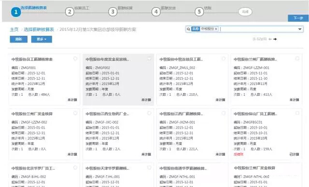Go to the next page arrow
This screenshot has width=309, height=187.
pyautogui.click(x=275, y=39)
